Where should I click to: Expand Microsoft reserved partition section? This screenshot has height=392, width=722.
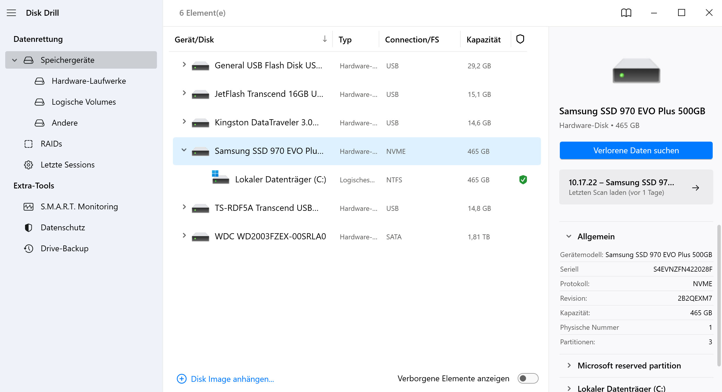(569, 366)
